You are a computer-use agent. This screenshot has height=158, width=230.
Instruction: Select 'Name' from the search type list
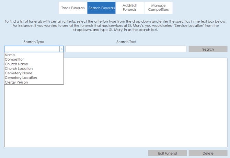[10, 55]
